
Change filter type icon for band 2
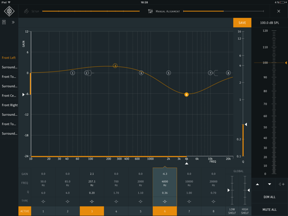(67, 201)
